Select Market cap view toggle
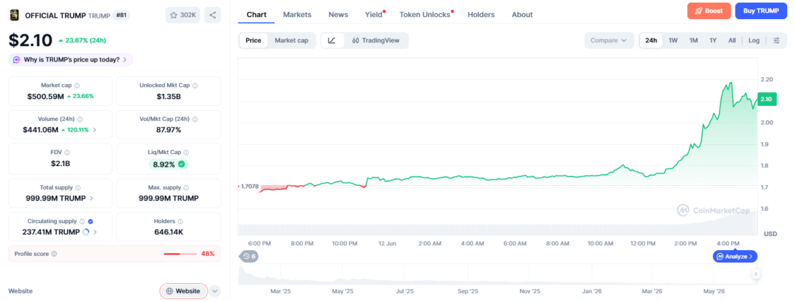This screenshot has height=301, width=795. [x=291, y=40]
